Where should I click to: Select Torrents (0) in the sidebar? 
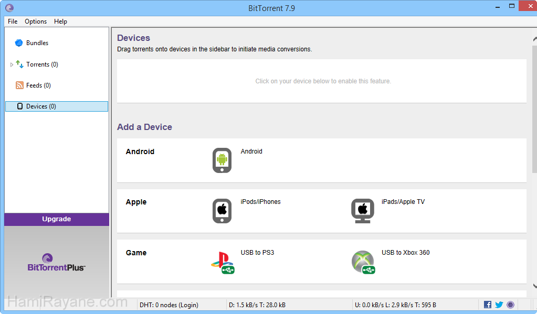click(42, 64)
